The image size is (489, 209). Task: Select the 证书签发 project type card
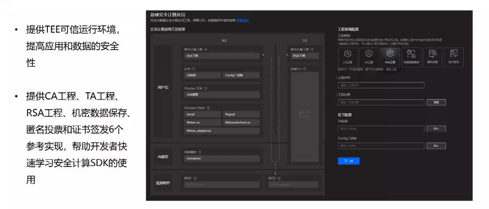(453, 57)
